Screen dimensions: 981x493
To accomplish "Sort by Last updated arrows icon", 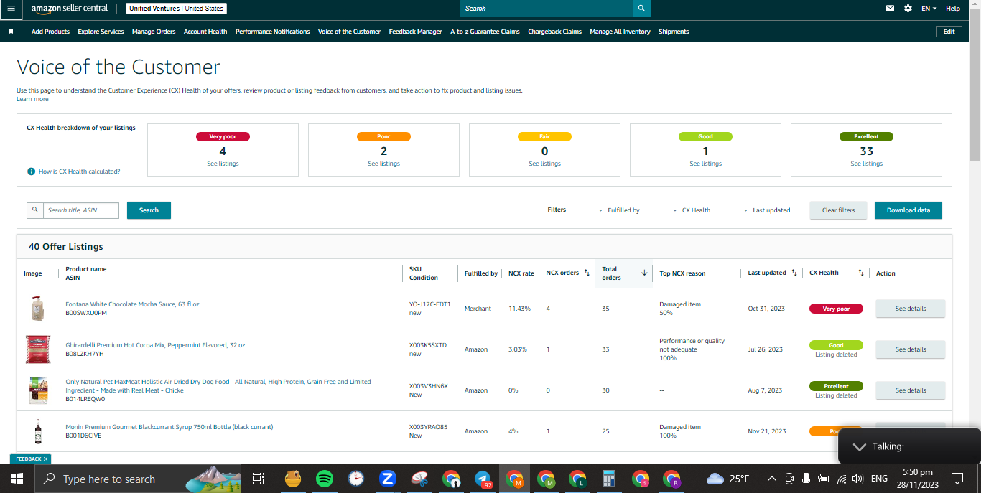I will (794, 273).
